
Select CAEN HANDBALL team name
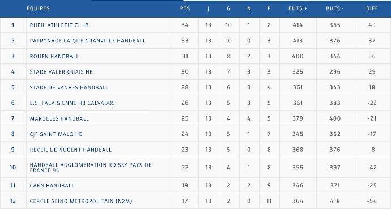click(52, 186)
